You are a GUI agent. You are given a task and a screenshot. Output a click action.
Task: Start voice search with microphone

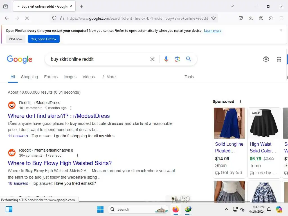[x=166, y=59]
